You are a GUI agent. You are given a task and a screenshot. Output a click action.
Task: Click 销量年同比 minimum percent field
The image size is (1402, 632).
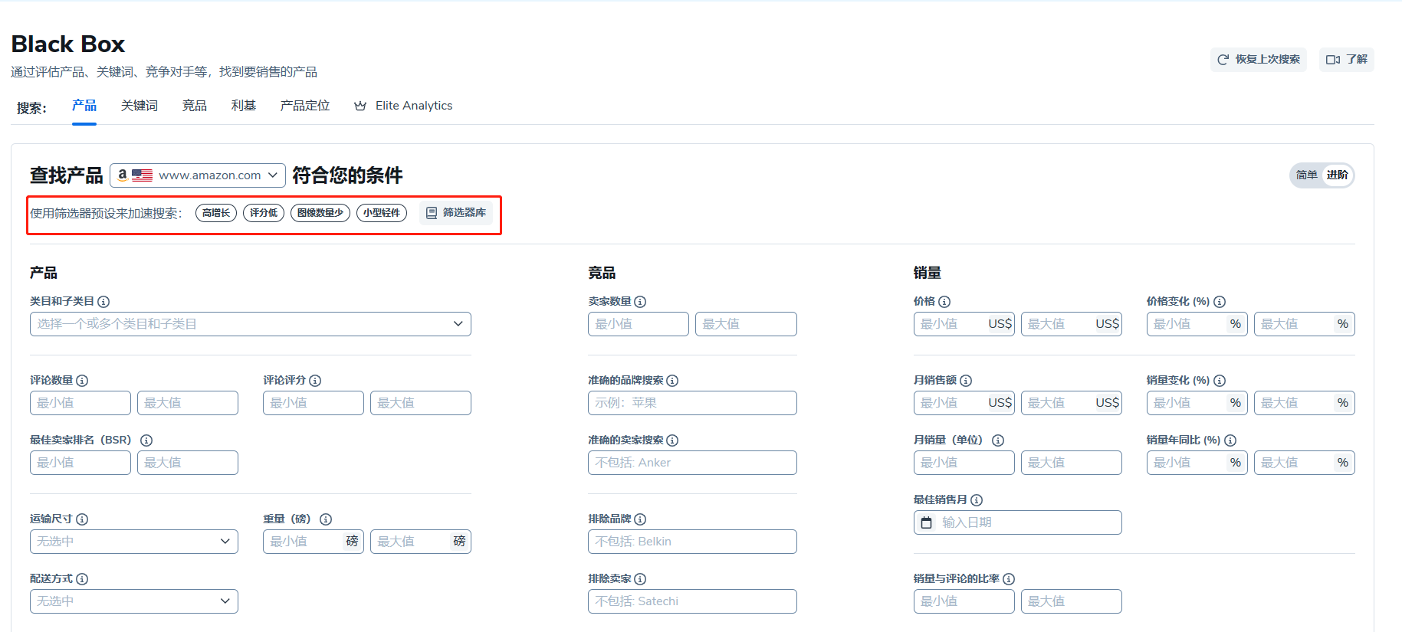tap(1197, 463)
